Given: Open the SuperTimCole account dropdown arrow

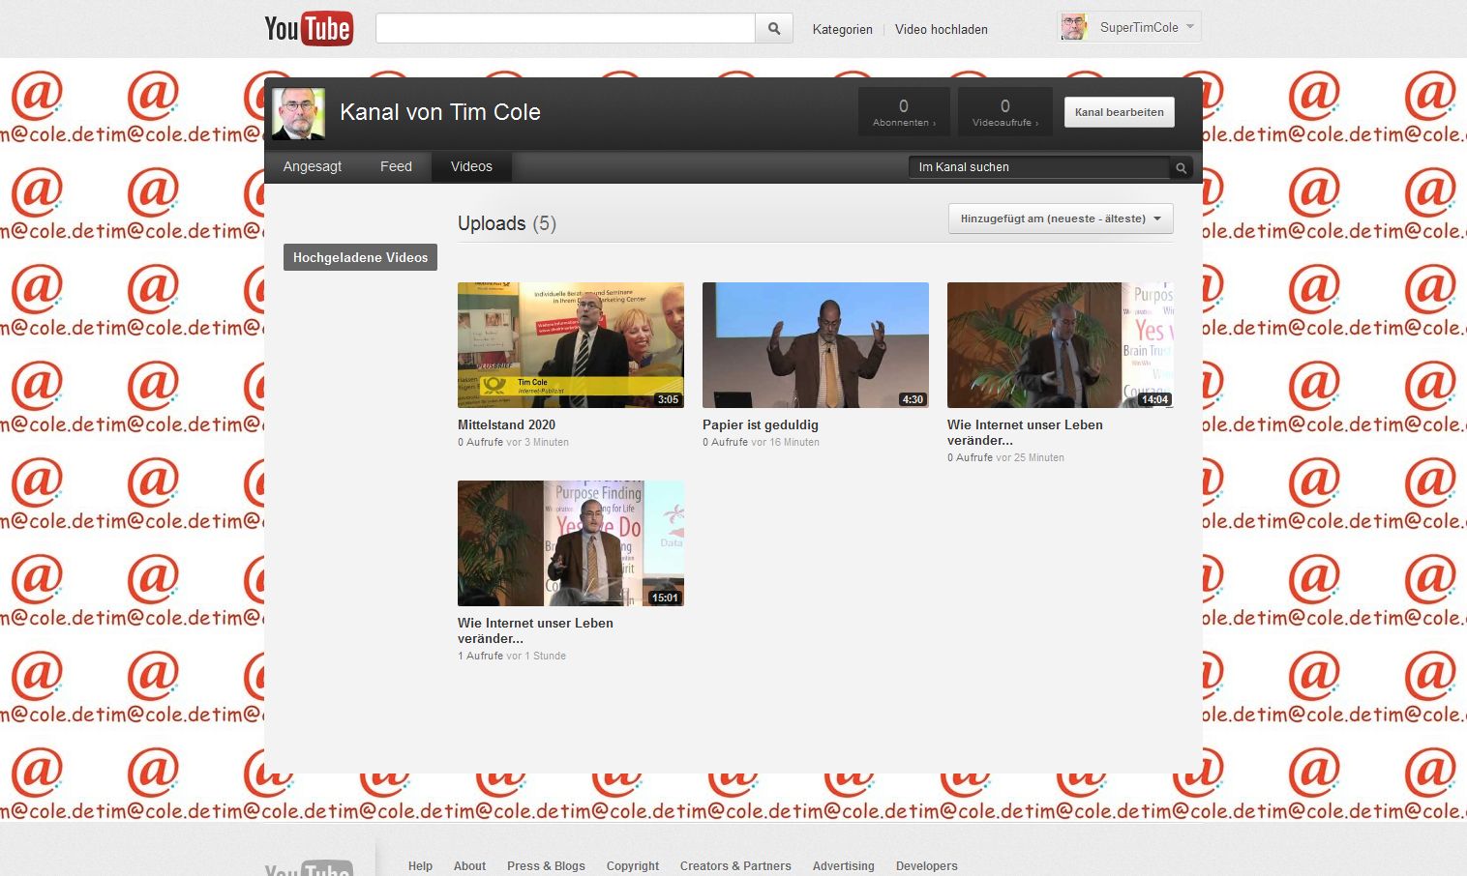Looking at the screenshot, I should pos(1189,27).
